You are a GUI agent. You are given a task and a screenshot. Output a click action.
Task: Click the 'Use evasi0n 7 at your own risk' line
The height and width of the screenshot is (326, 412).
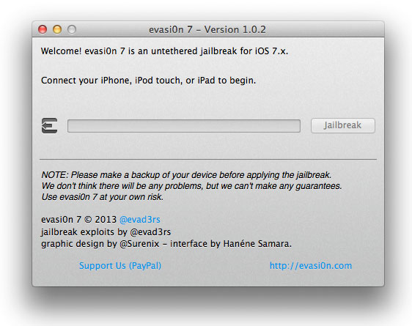tap(103, 197)
